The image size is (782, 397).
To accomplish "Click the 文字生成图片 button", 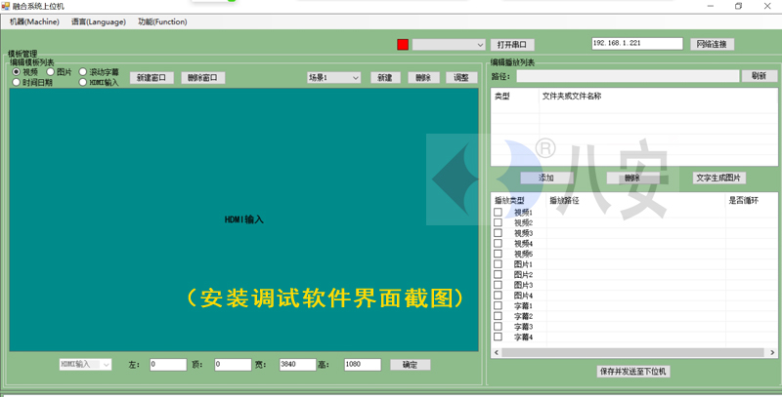I will (718, 178).
